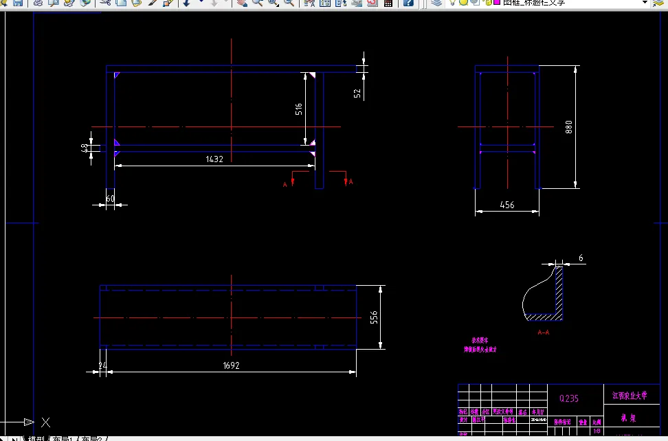Image resolution: width=668 pixels, height=441 pixels.
Task: Click the 1:8 scale value in title block
Action: tap(597, 431)
